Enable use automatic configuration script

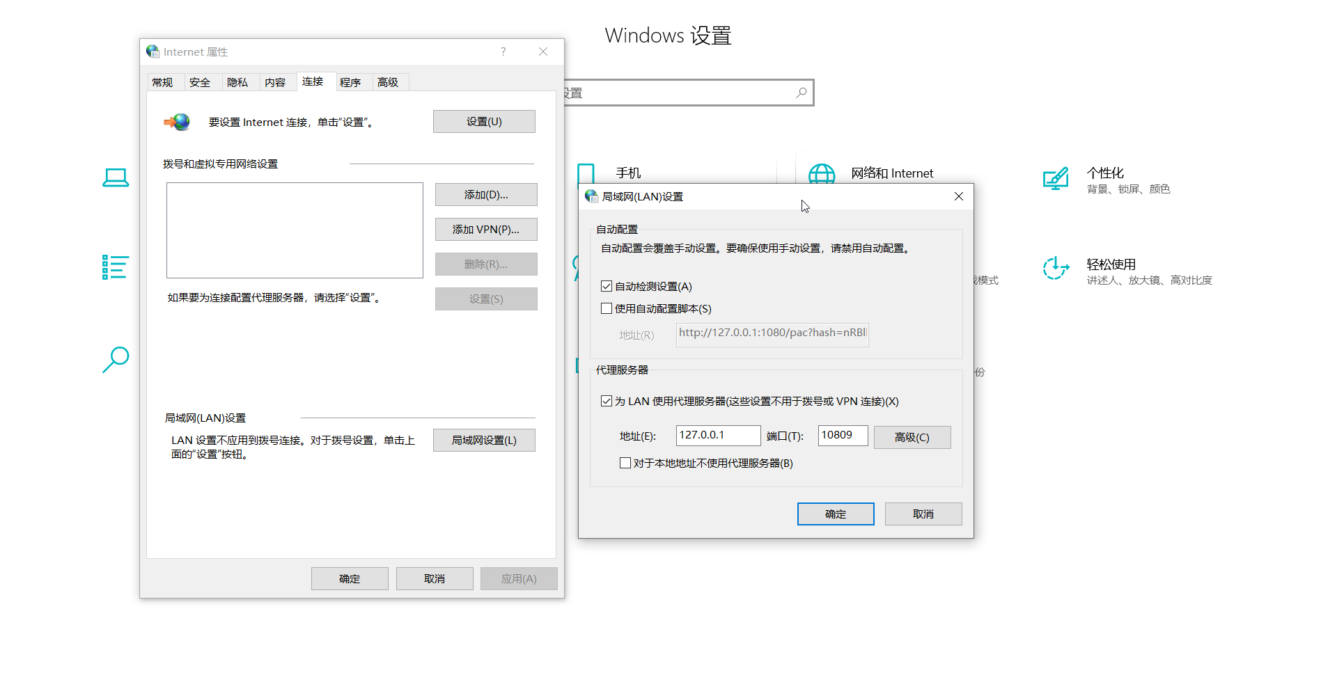[x=607, y=308]
